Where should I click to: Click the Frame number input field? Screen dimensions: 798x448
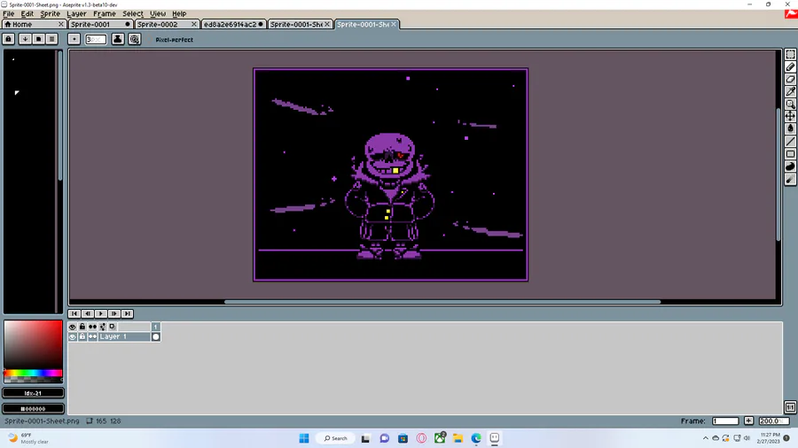tap(725, 421)
